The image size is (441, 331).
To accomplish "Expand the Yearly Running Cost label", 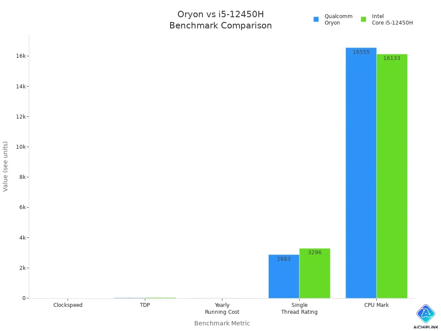I will pos(222,308).
